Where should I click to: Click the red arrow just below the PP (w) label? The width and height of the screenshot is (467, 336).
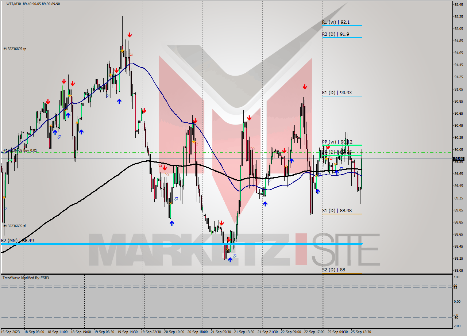pyautogui.click(x=328, y=147)
